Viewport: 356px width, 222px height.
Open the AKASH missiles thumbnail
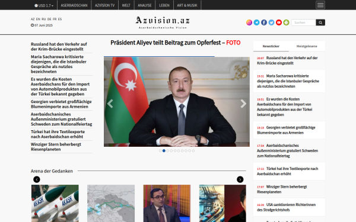point(55,203)
